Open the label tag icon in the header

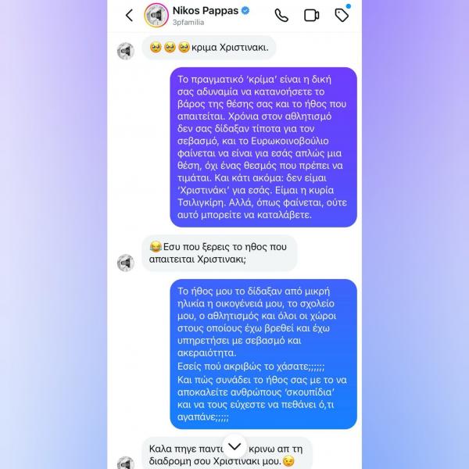click(342, 15)
